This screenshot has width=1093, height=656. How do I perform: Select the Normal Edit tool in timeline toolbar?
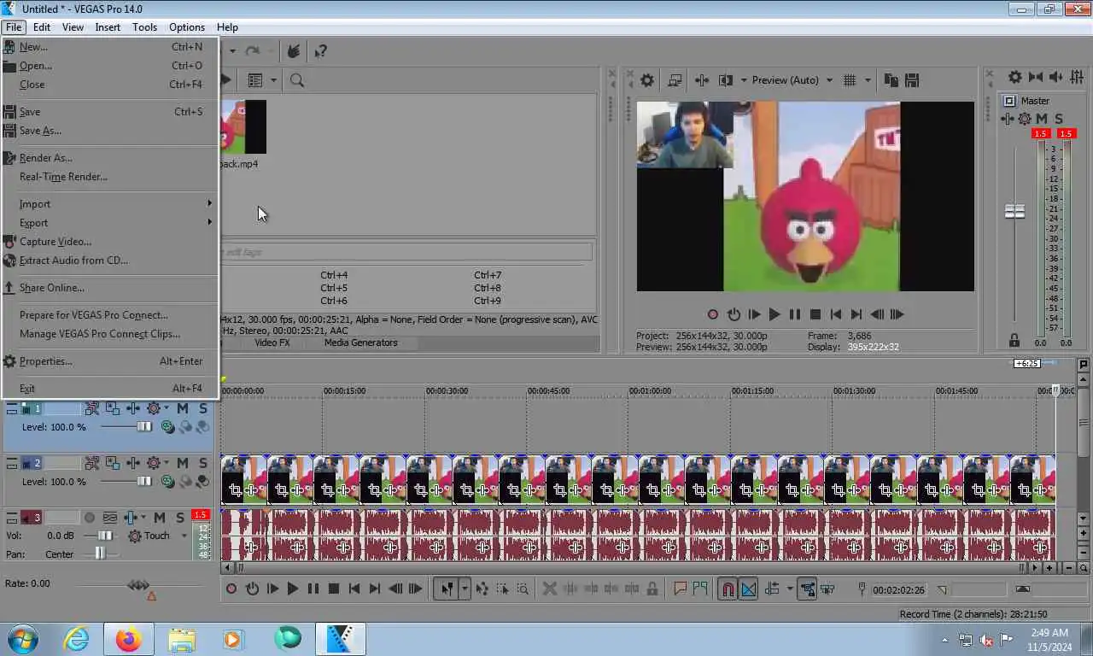coord(447,589)
